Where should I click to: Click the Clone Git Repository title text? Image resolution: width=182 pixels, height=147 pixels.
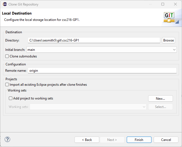[23, 4]
